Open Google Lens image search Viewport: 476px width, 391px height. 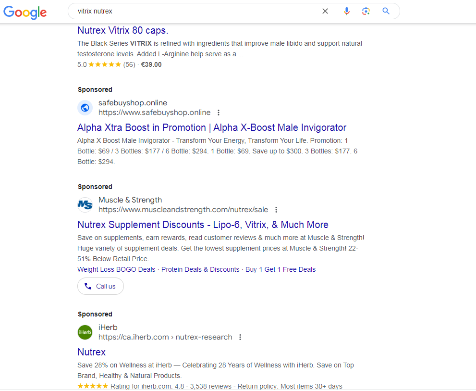[x=366, y=11]
